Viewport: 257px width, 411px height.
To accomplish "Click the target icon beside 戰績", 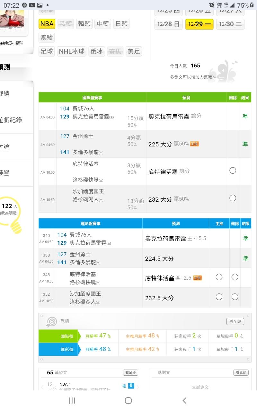I will coord(51,322).
